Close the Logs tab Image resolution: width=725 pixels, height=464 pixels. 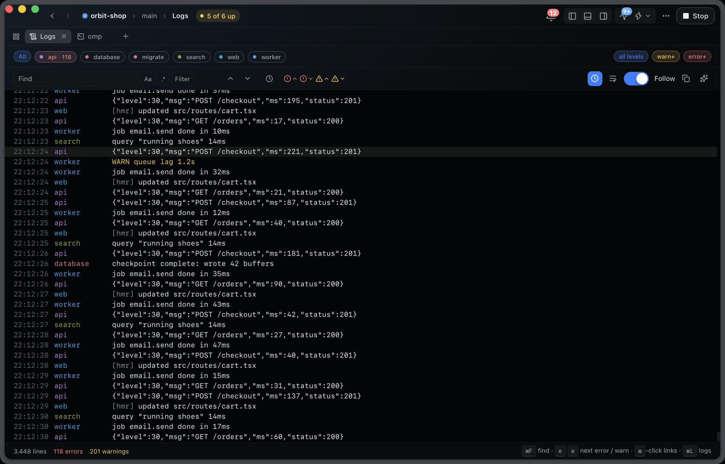64,36
